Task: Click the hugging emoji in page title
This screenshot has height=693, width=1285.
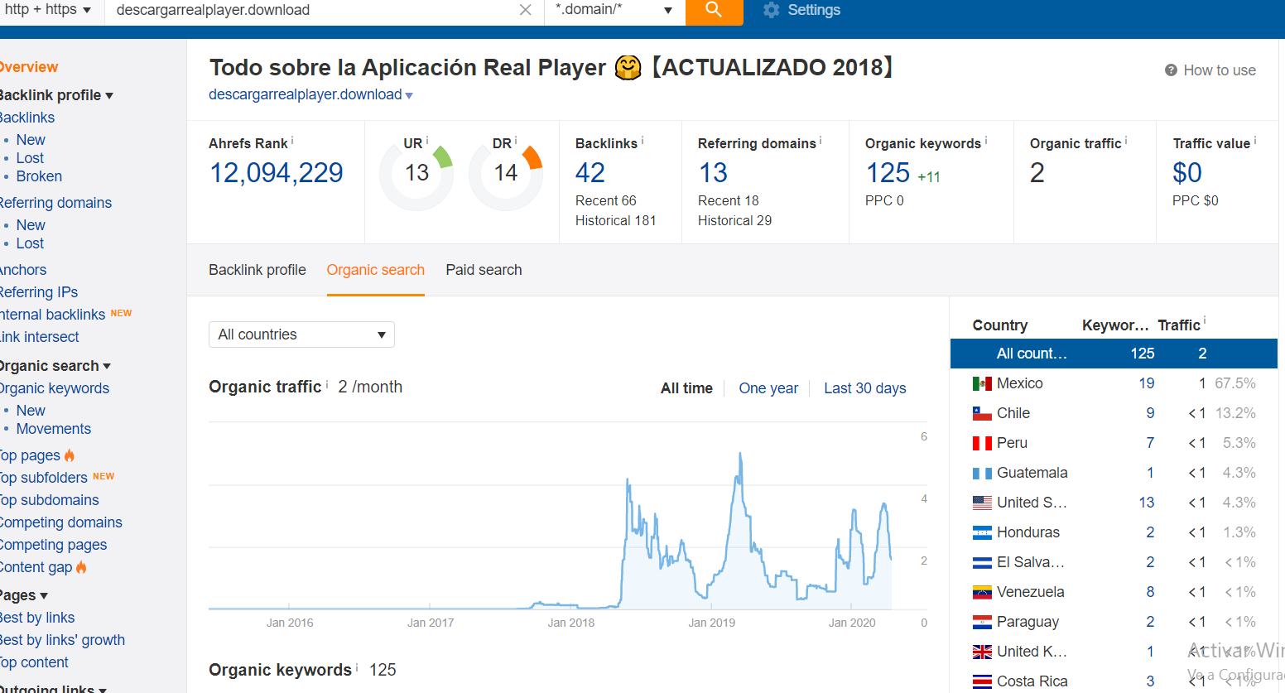Action: click(628, 68)
